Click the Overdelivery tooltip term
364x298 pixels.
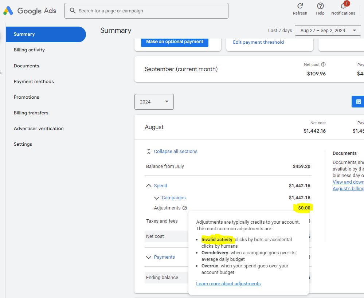pyautogui.click(x=215, y=253)
